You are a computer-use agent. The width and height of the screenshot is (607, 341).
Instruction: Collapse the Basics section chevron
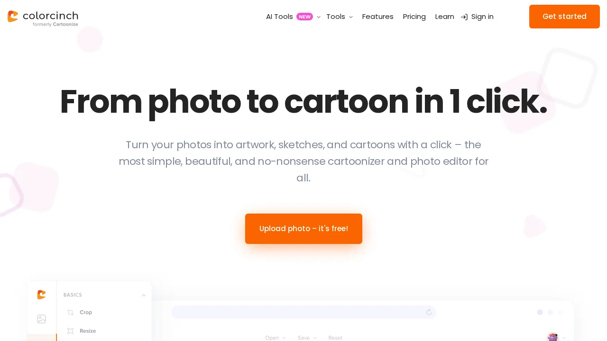pos(143,295)
